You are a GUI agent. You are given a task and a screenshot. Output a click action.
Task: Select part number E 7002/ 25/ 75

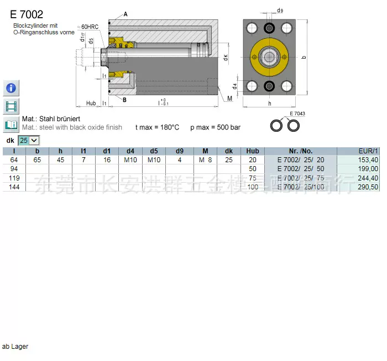[301, 178]
